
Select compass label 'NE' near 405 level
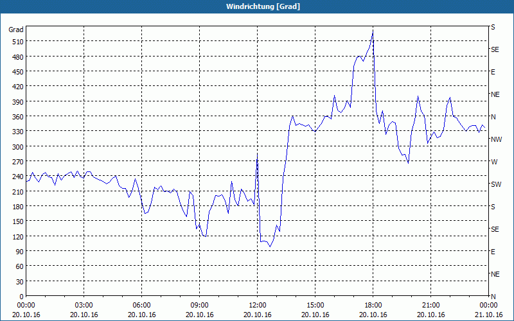coord(495,94)
